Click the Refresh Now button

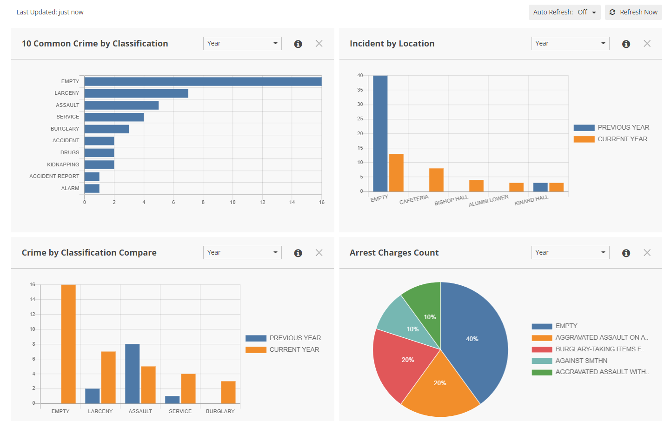[x=633, y=12]
